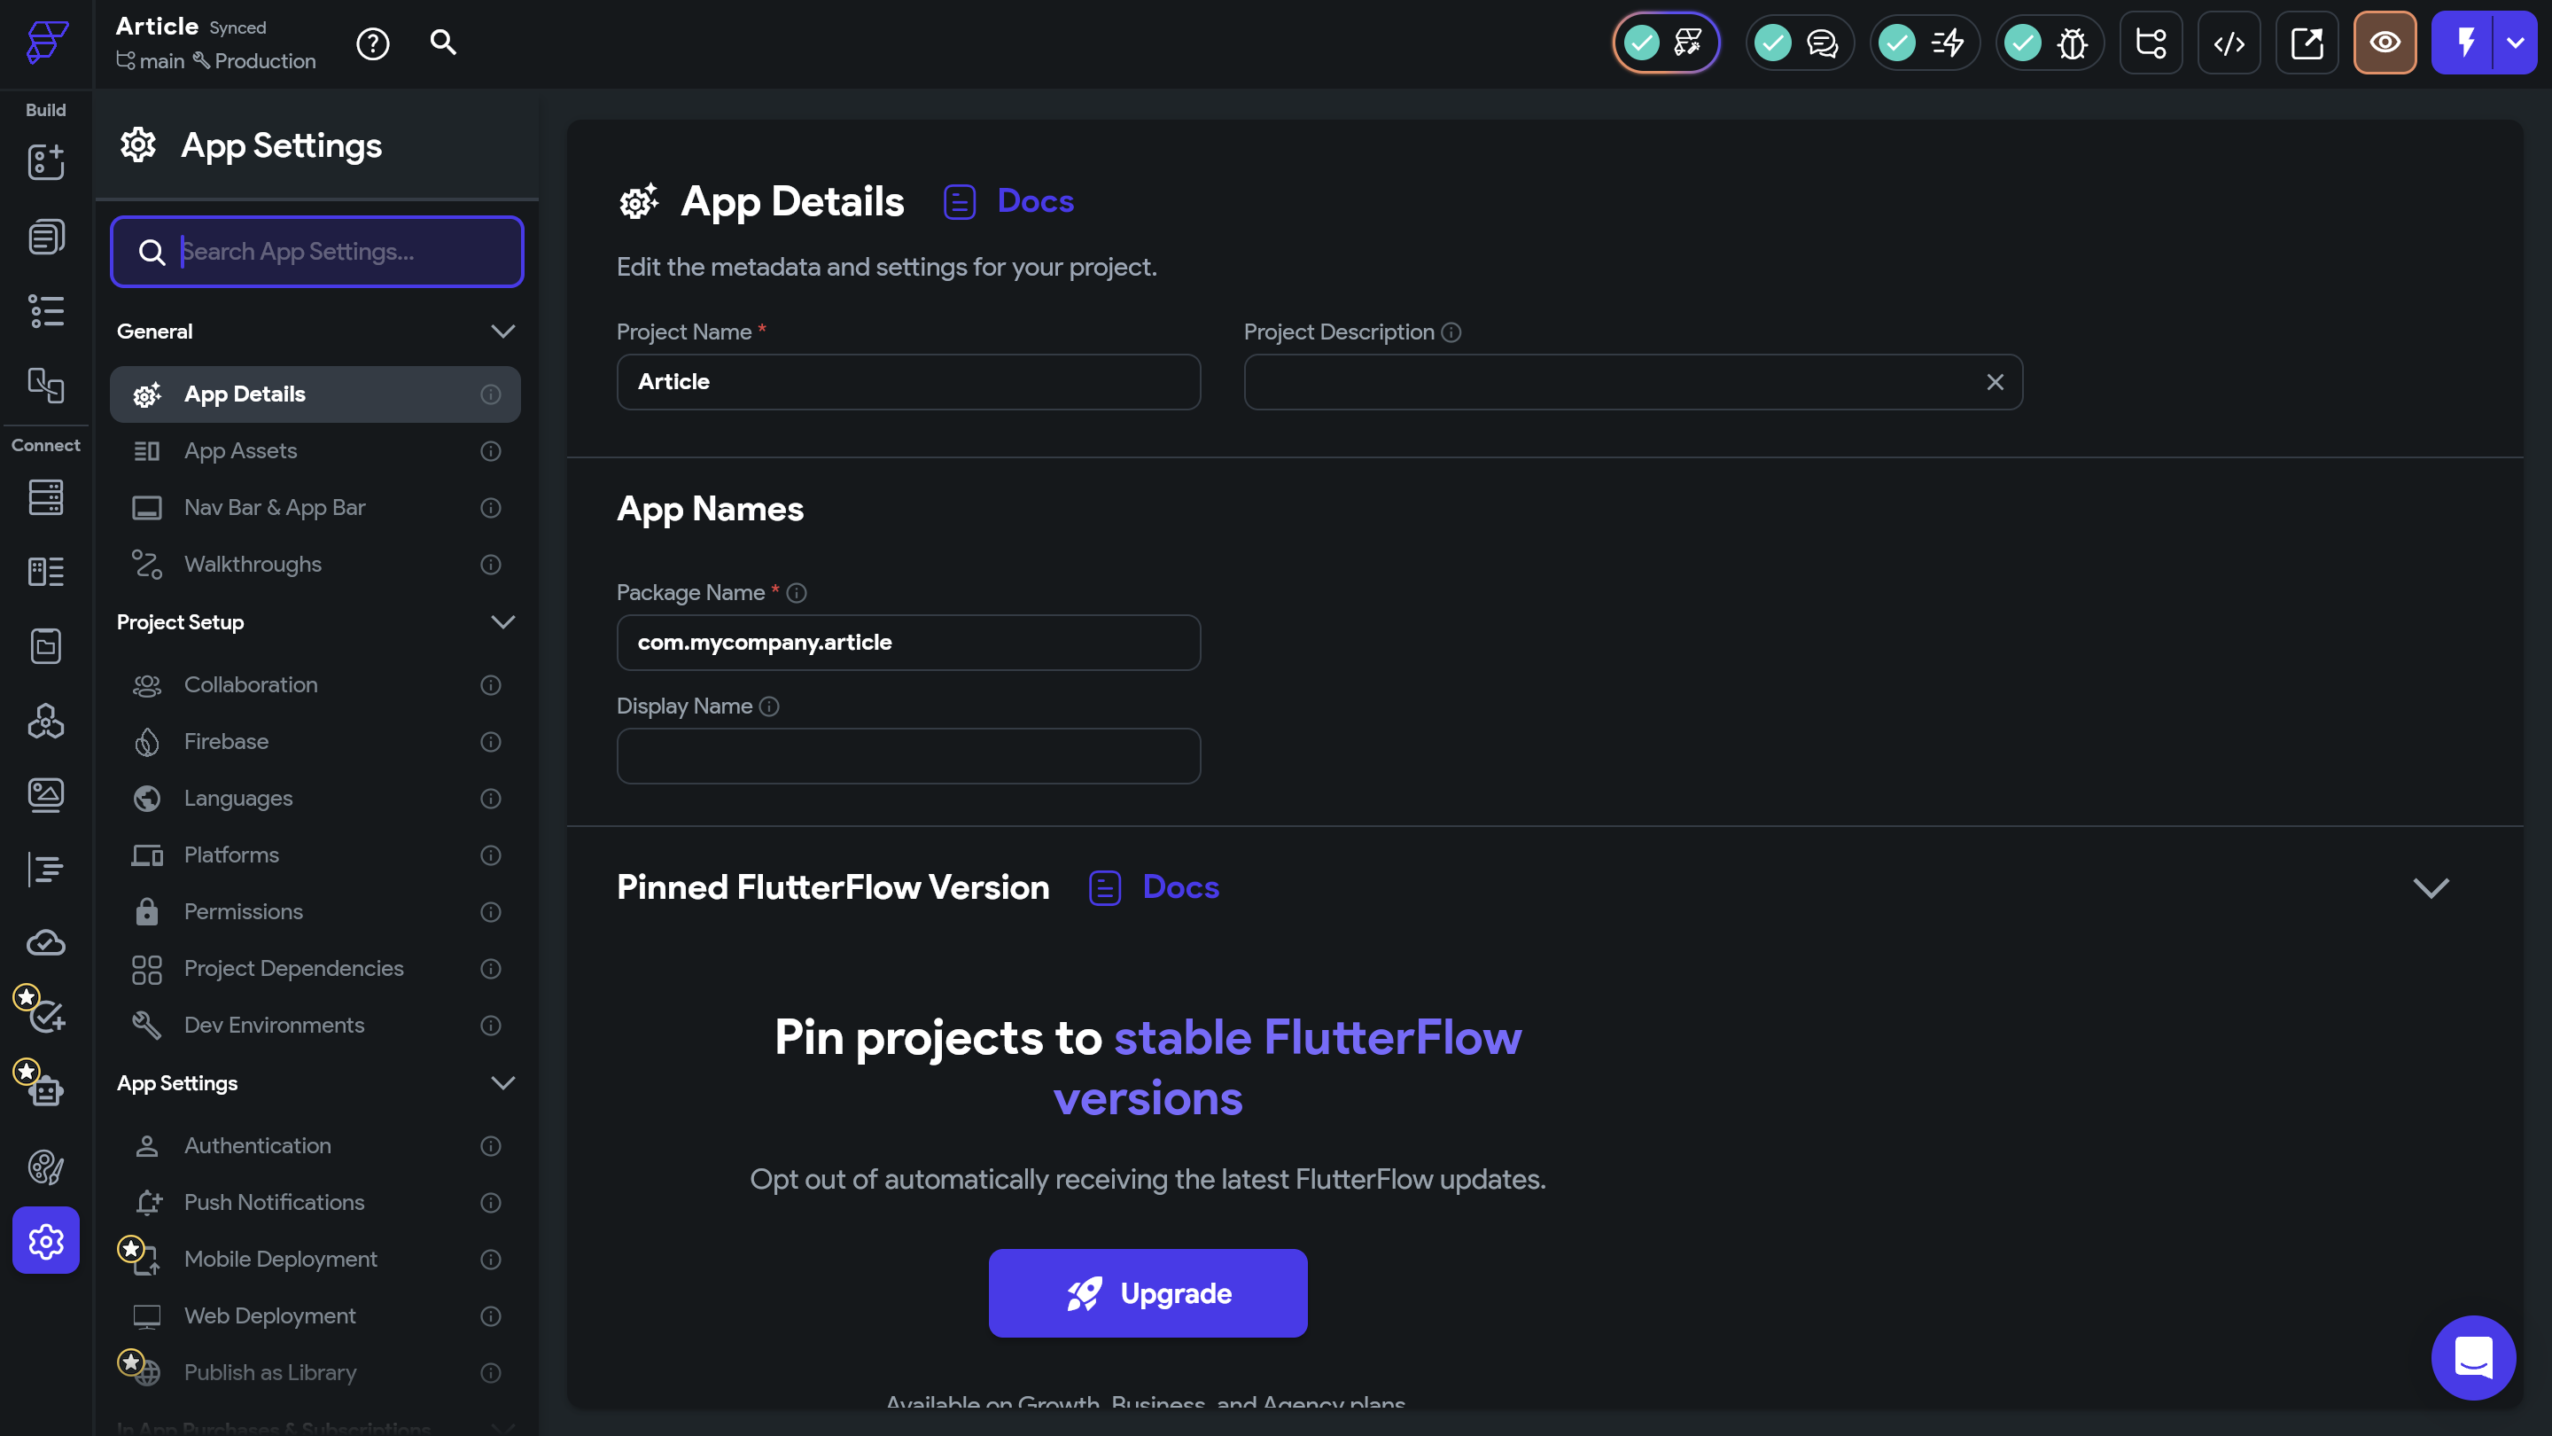
Task: Open Firebase settings item
Action: [226, 741]
